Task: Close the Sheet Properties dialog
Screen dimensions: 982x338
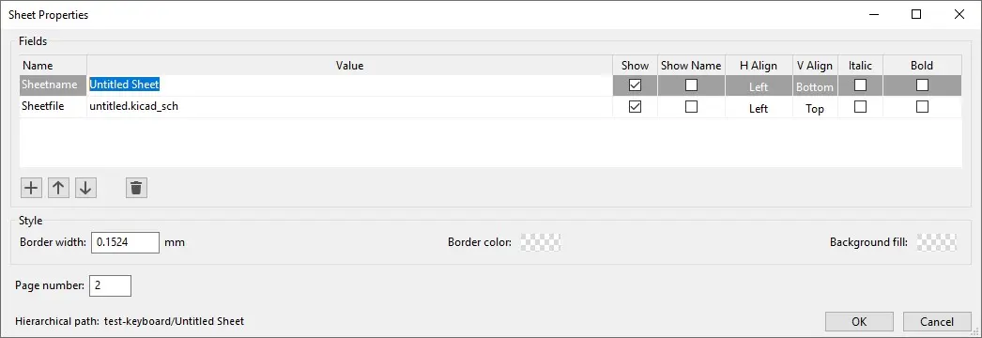Action: click(959, 14)
